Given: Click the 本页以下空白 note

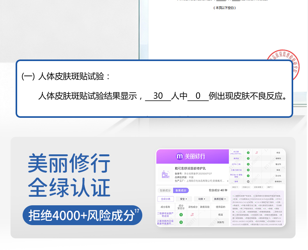Looking at the screenshot, I should pos(225,8).
